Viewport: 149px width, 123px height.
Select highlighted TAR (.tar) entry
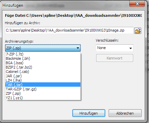tap(43, 85)
